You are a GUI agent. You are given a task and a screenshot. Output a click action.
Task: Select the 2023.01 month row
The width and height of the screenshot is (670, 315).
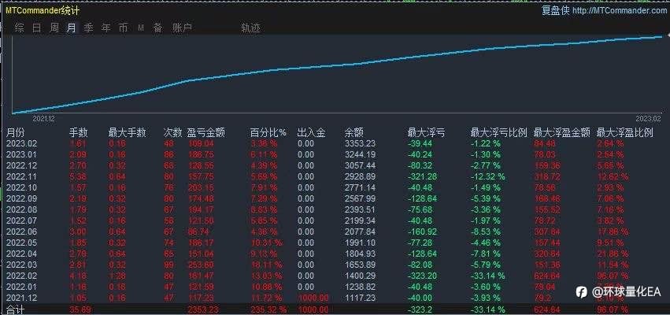(x=335, y=154)
